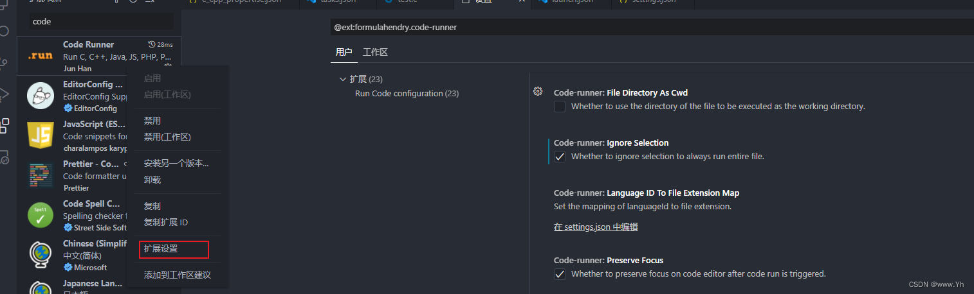The height and width of the screenshot is (294, 974).
Task: Click the settings search field with @ext:formulahendry.code-runner
Action: (651, 28)
